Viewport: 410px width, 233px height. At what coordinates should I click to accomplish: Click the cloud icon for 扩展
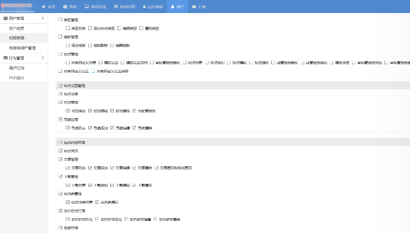pos(194,7)
